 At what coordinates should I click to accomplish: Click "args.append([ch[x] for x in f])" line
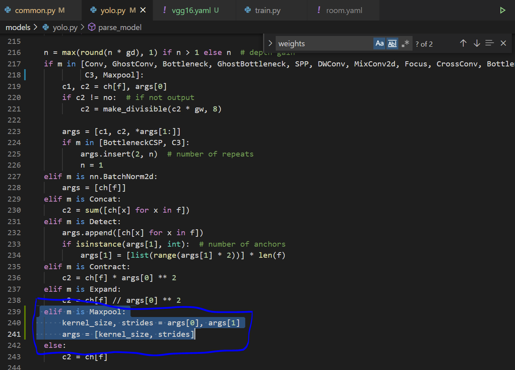point(133,232)
